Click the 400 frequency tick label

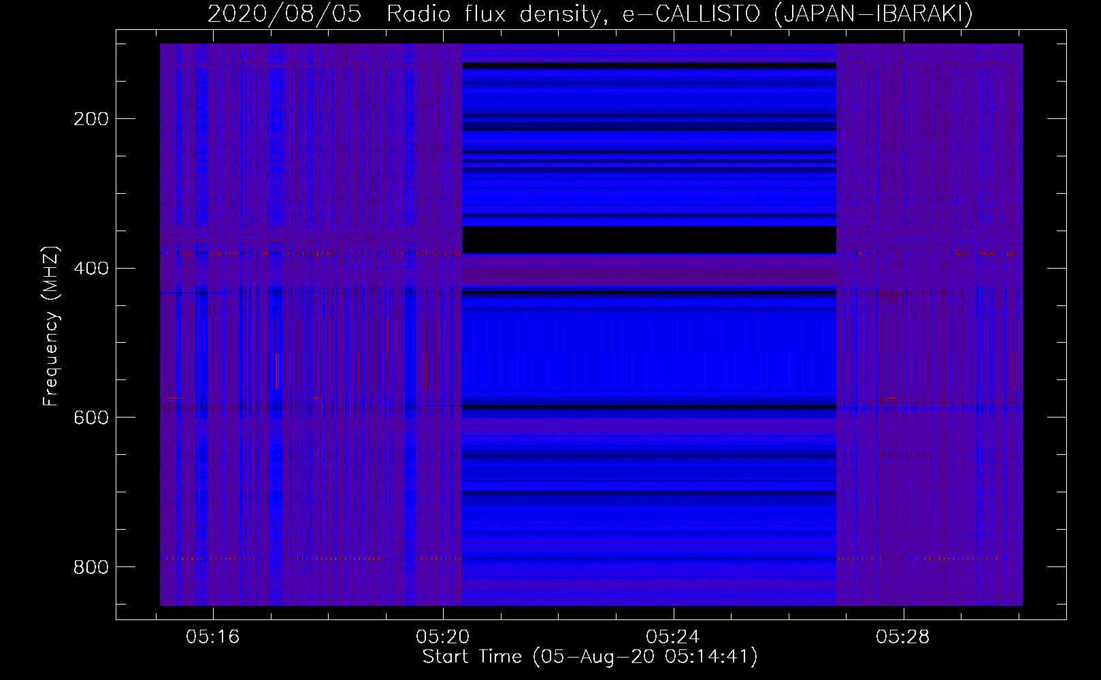[x=91, y=269]
